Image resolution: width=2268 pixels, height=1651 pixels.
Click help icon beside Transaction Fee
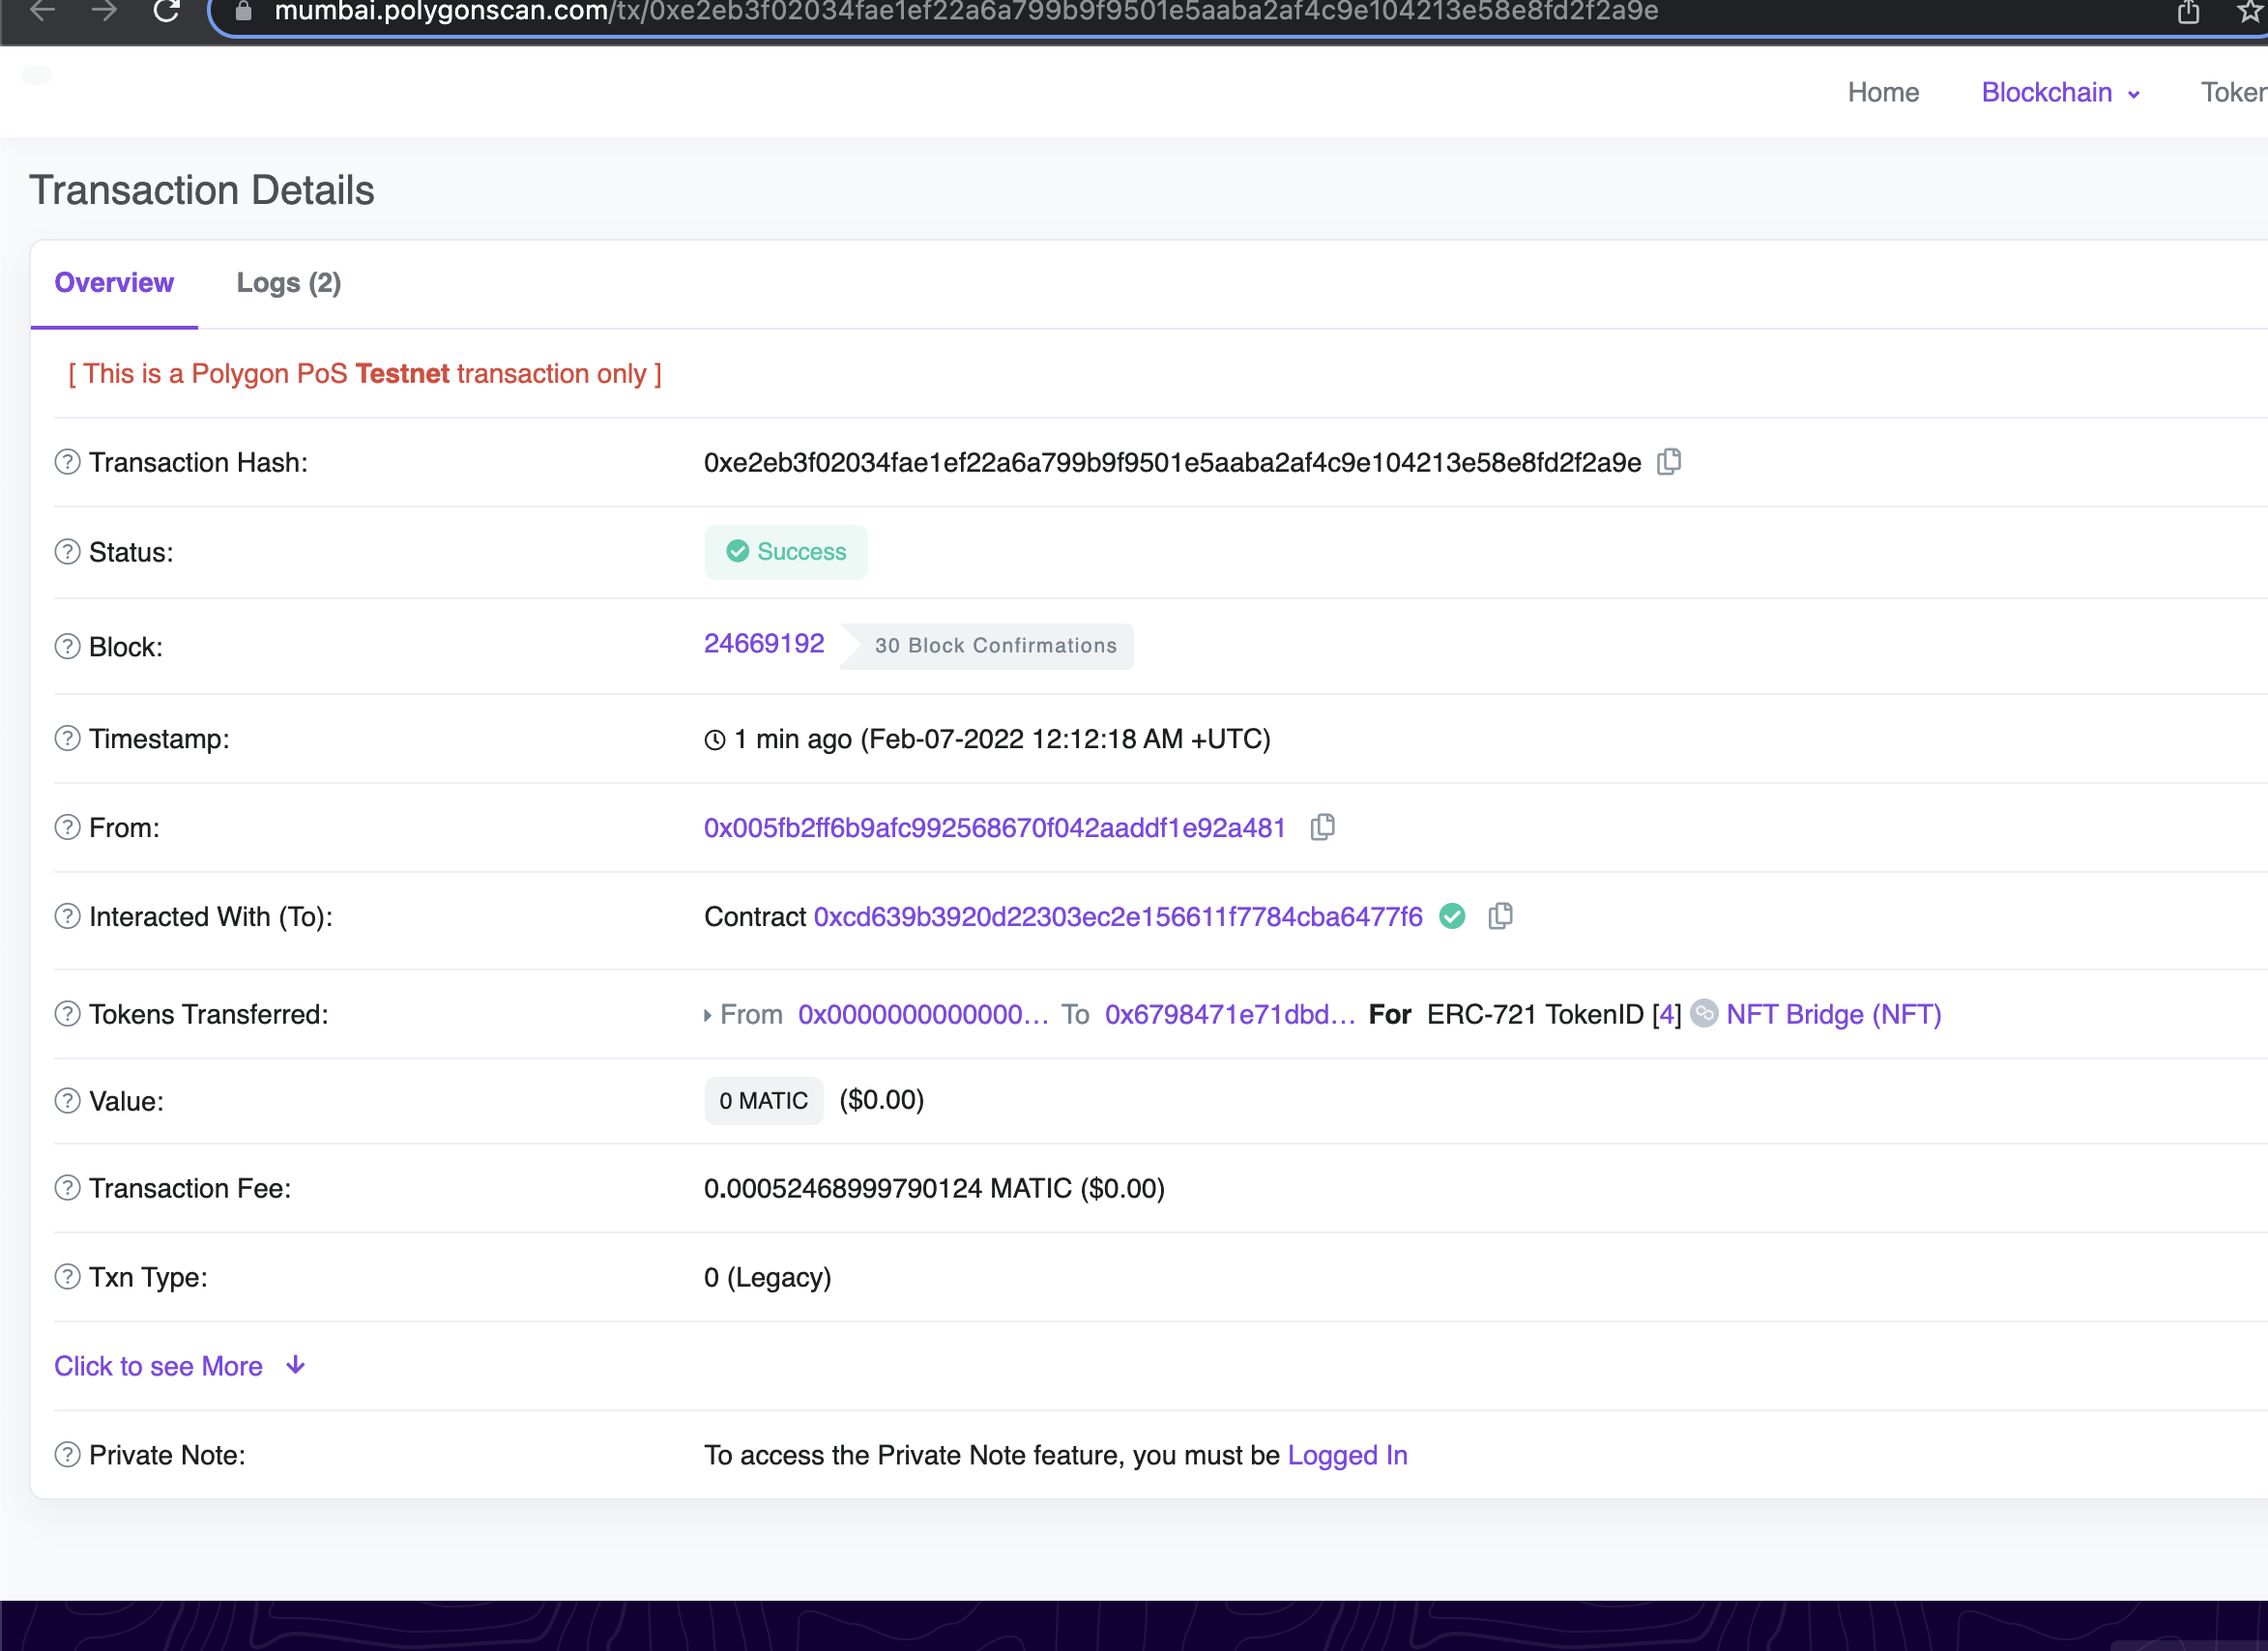tap(67, 1188)
